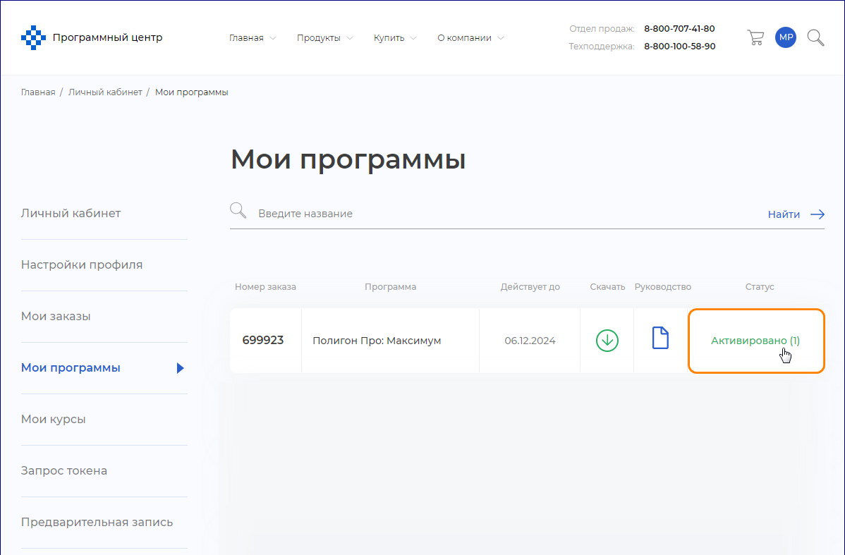845x555 pixels.
Task: Go to Мои заказы section
Action: [x=56, y=317]
